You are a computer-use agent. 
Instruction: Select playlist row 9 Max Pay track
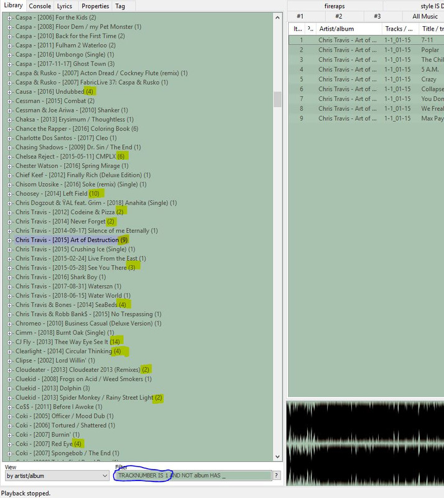click(366, 118)
